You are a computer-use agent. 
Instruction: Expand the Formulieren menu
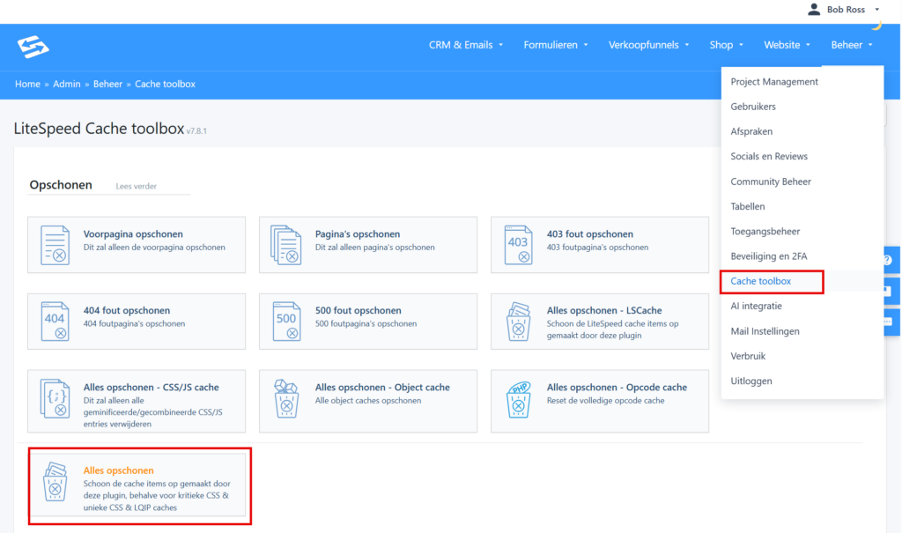(556, 45)
